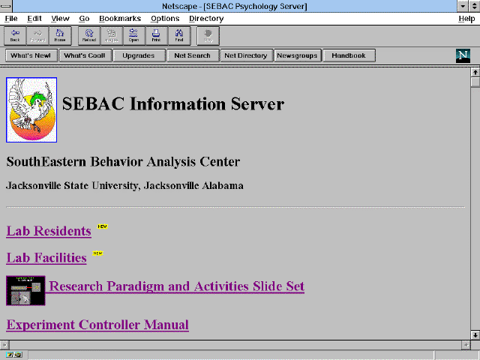Open the File menu
Screen dimensions: 480x360
(x=11, y=19)
